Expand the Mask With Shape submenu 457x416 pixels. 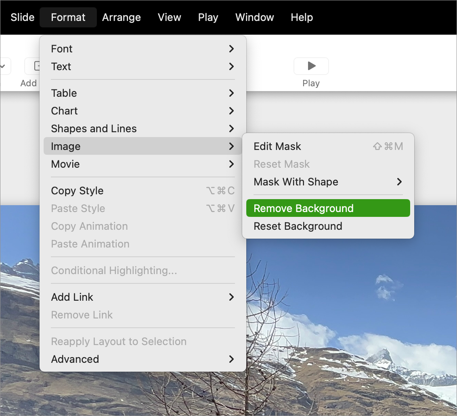[x=328, y=182]
